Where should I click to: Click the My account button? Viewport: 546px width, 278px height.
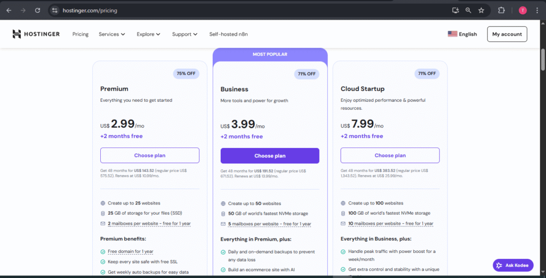507,34
